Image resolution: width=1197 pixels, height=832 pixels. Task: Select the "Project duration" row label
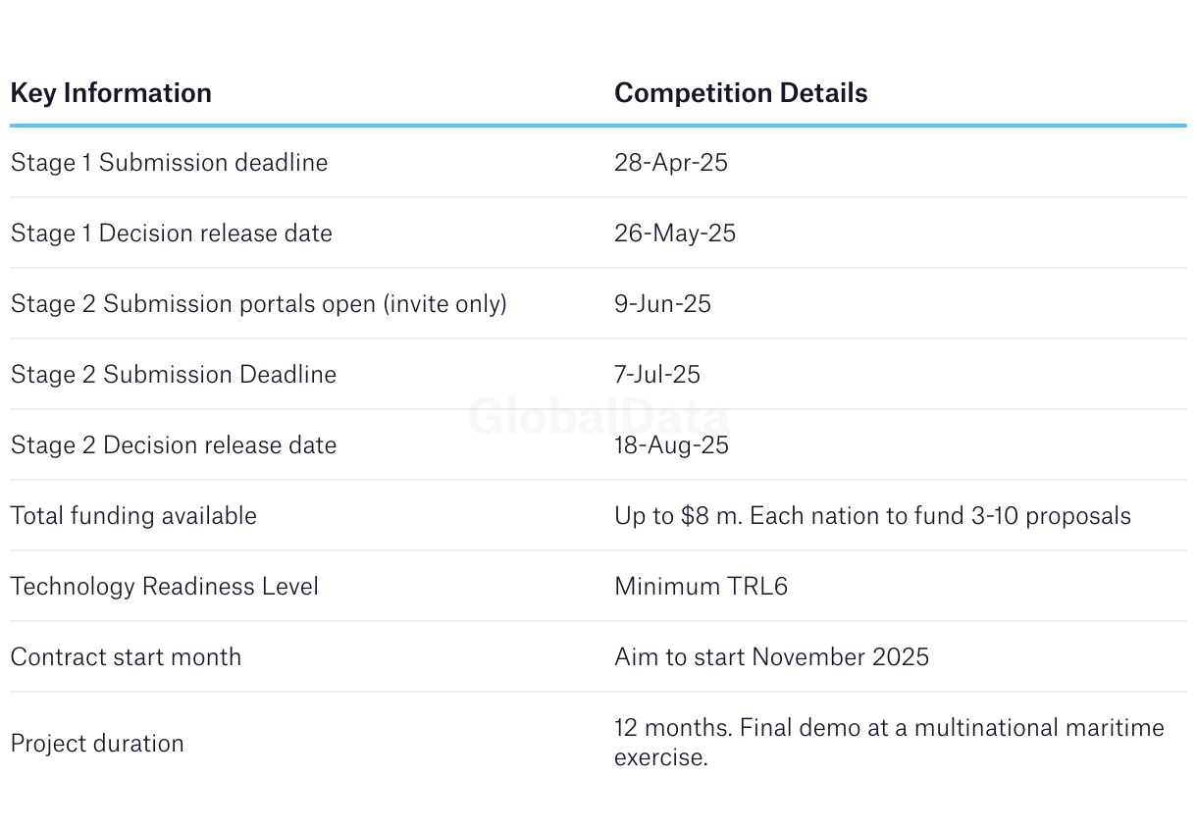tap(97, 744)
